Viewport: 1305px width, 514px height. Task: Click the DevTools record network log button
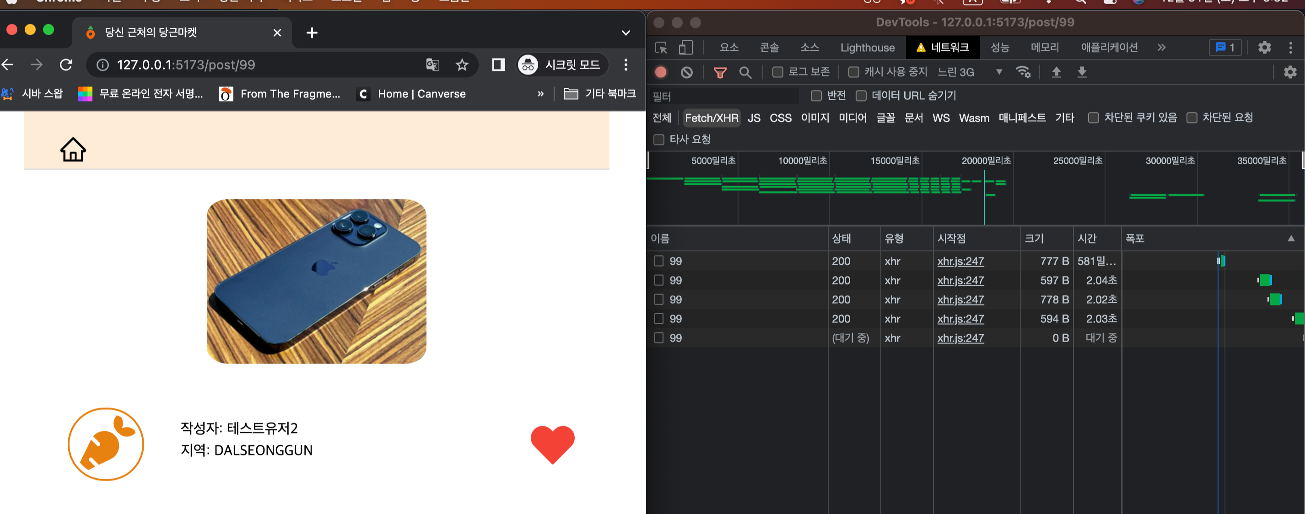tap(661, 72)
